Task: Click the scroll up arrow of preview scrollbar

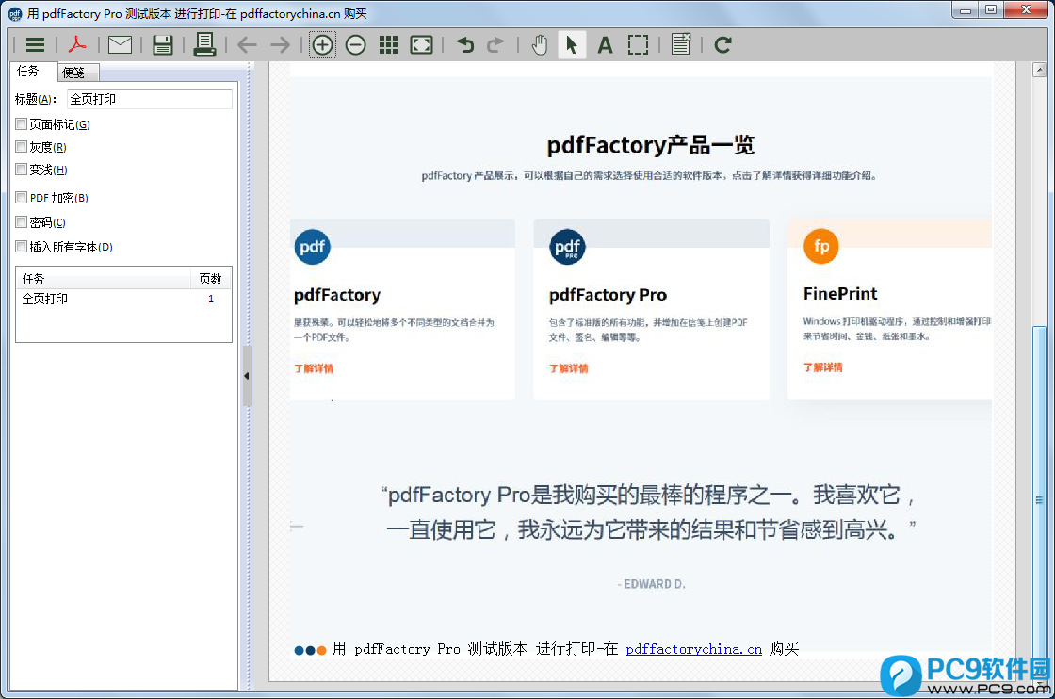Action: pyautogui.click(x=1040, y=70)
